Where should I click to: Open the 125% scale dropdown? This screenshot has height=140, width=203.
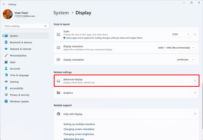[181, 34]
